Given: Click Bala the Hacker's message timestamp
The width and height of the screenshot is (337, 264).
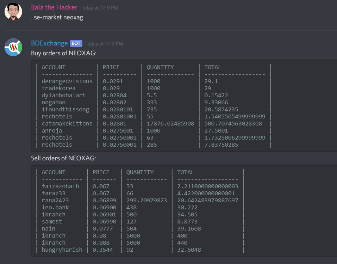Looking at the screenshot, I should click(99, 8).
